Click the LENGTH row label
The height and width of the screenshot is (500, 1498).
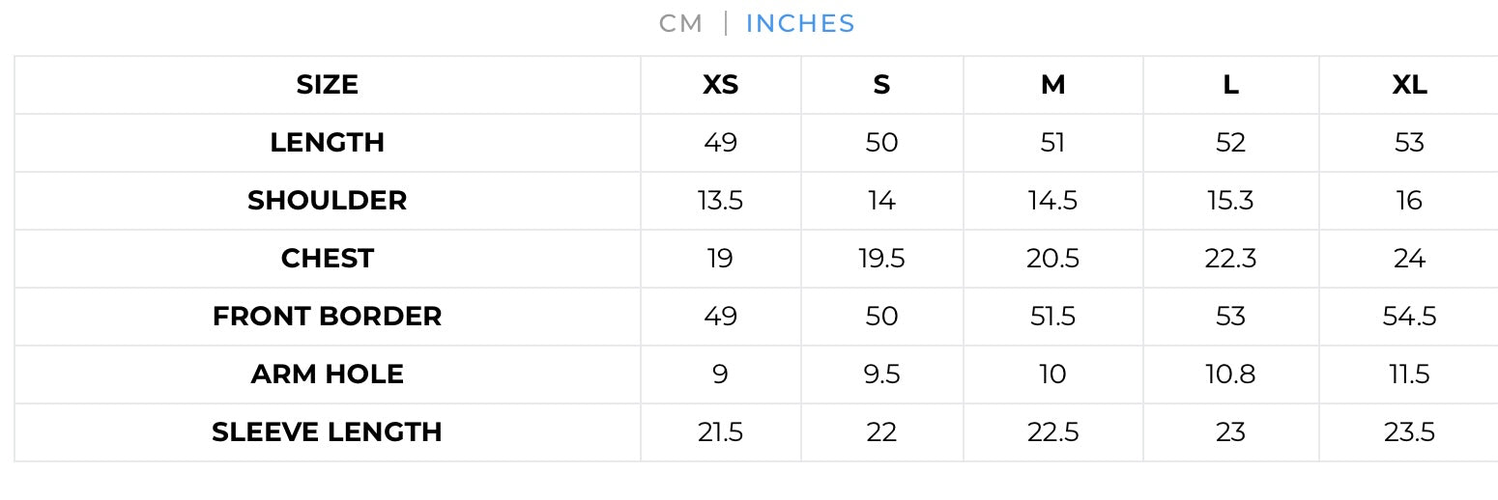pyautogui.click(x=327, y=143)
